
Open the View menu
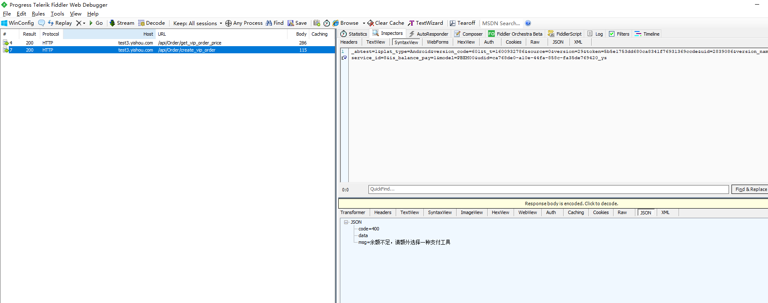click(x=76, y=14)
